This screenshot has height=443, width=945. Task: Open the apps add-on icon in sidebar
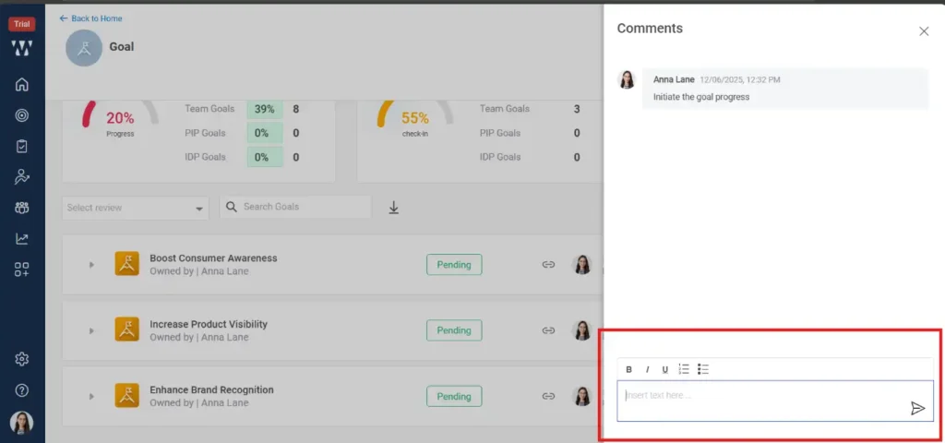point(22,269)
